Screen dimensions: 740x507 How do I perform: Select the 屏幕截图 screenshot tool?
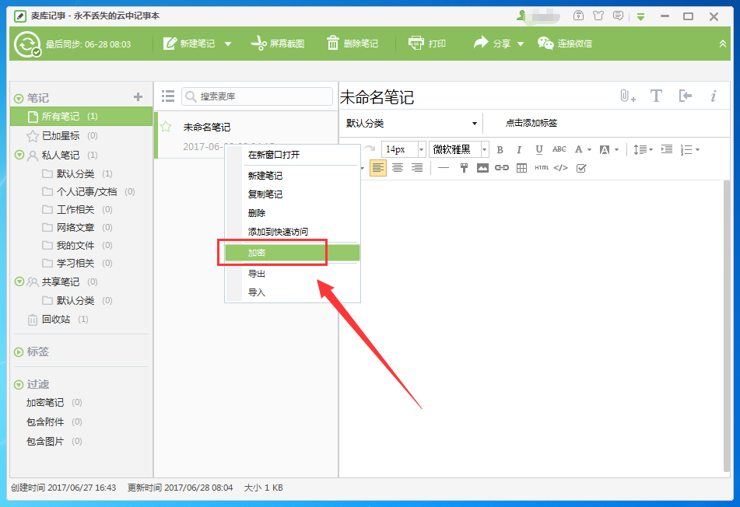click(x=275, y=44)
